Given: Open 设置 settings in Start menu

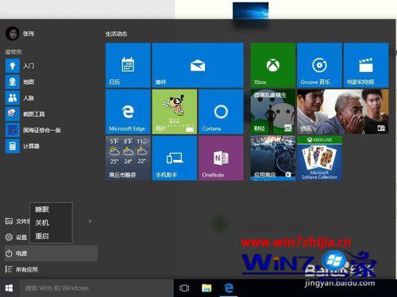Looking at the screenshot, I should (x=17, y=237).
